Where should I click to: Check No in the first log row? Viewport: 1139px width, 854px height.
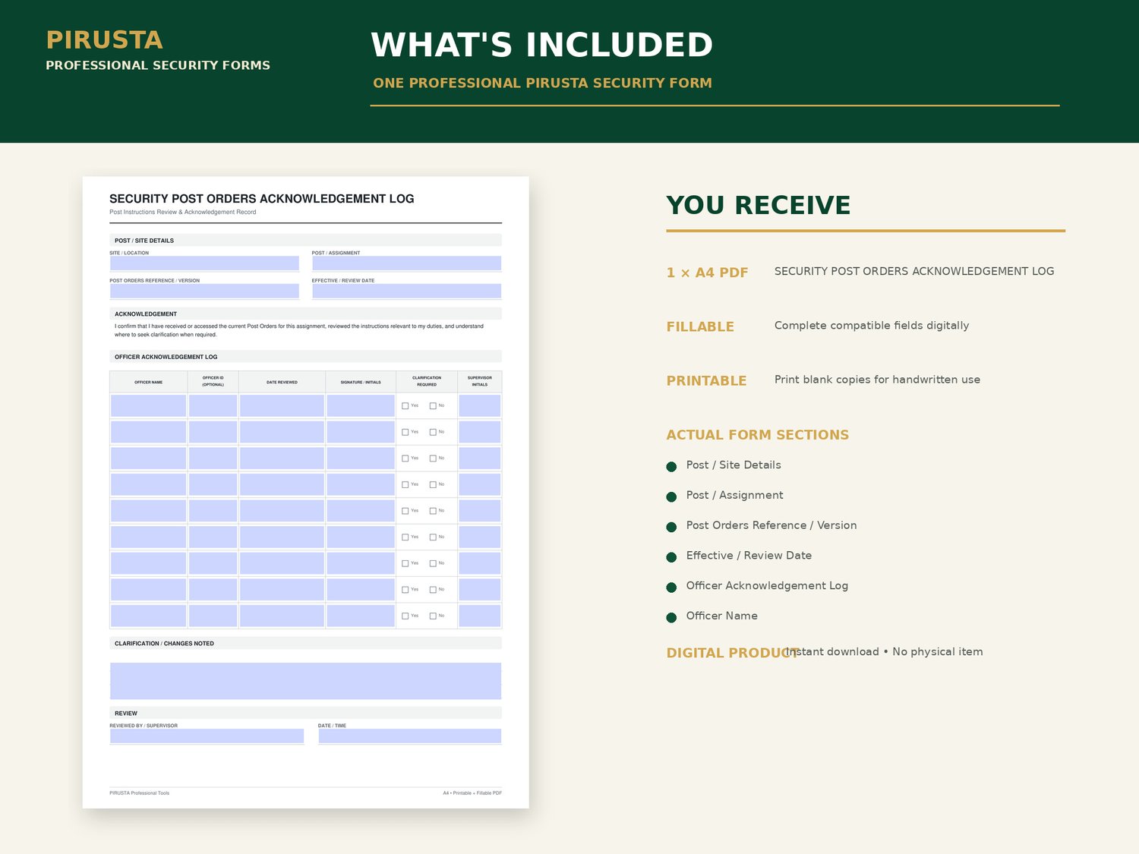tap(433, 406)
